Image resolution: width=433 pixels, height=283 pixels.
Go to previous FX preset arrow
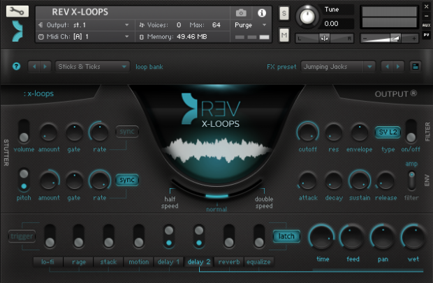click(x=387, y=66)
